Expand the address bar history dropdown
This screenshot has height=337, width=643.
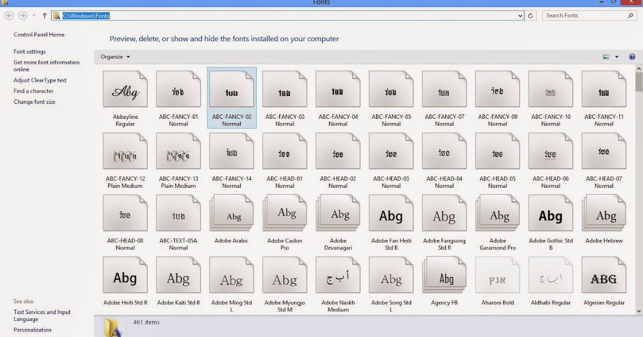coord(520,16)
